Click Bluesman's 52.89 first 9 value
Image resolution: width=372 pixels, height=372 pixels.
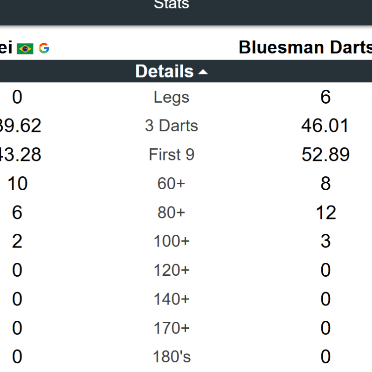pyautogui.click(x=325, y=154)
